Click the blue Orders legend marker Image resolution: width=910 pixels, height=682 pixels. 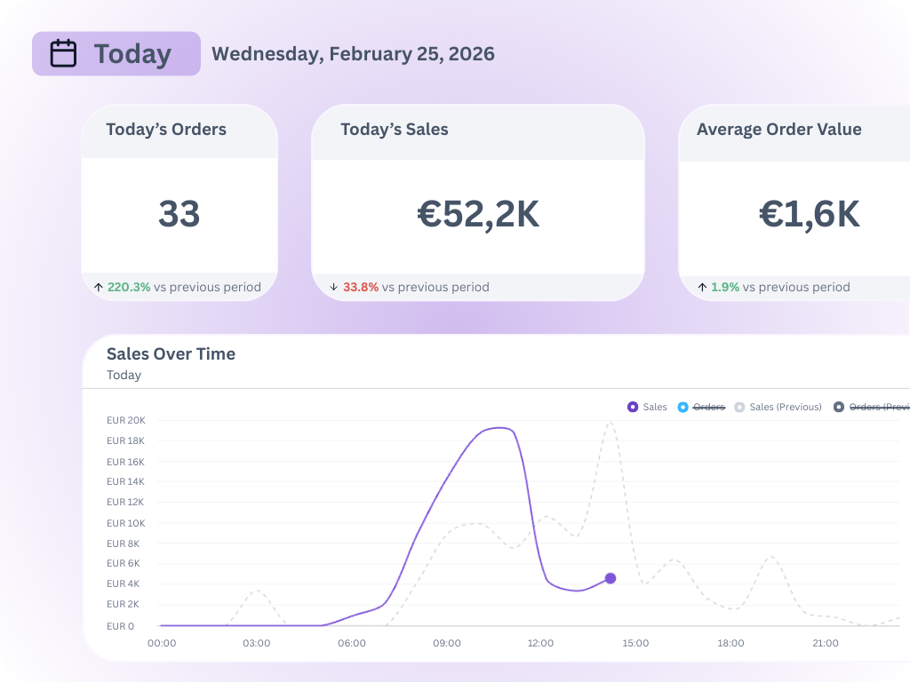click(682, 407)
